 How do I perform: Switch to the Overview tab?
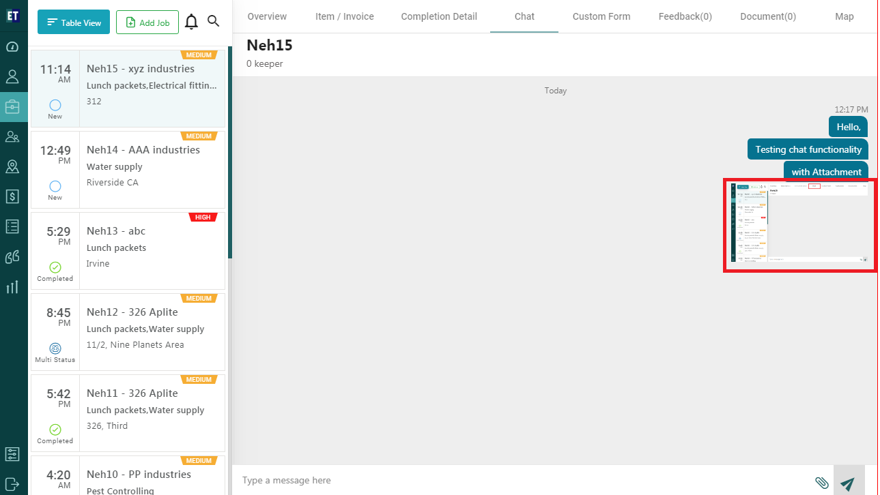coord(267,16)
